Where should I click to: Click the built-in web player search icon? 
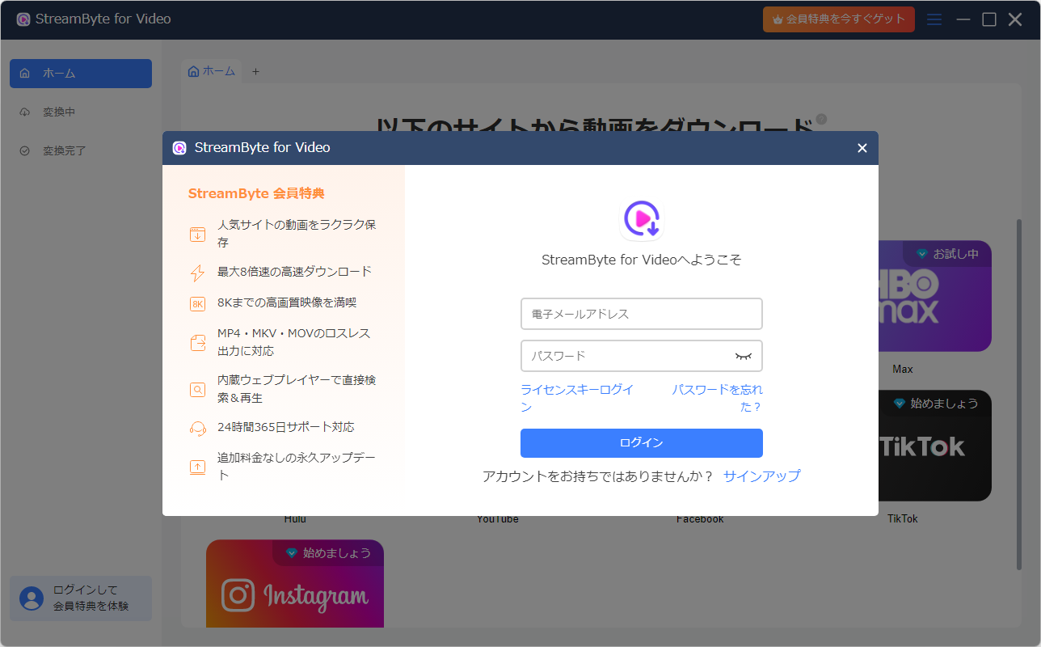[197, 390]
